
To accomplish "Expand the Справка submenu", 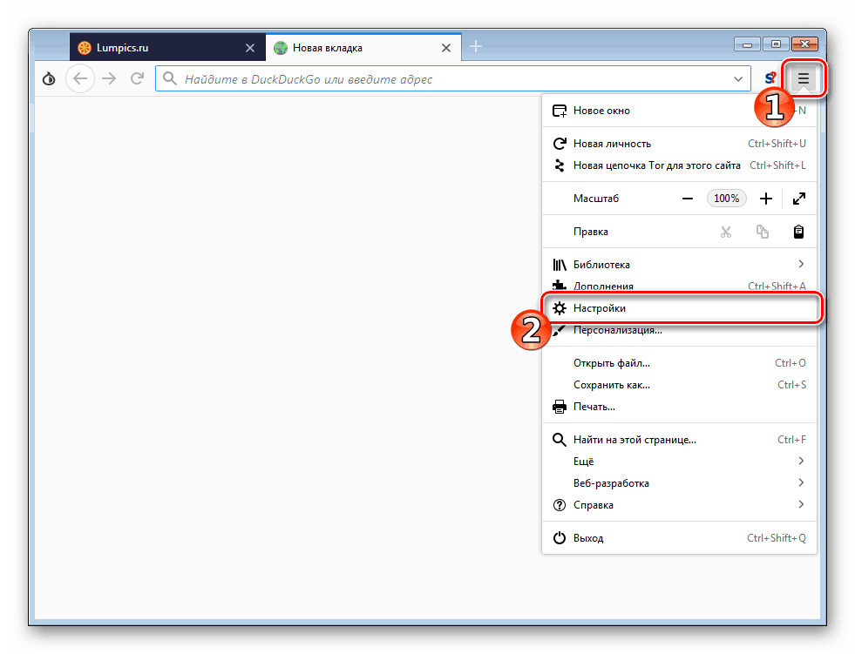I will pyautogui.click(x=679, y=505).
